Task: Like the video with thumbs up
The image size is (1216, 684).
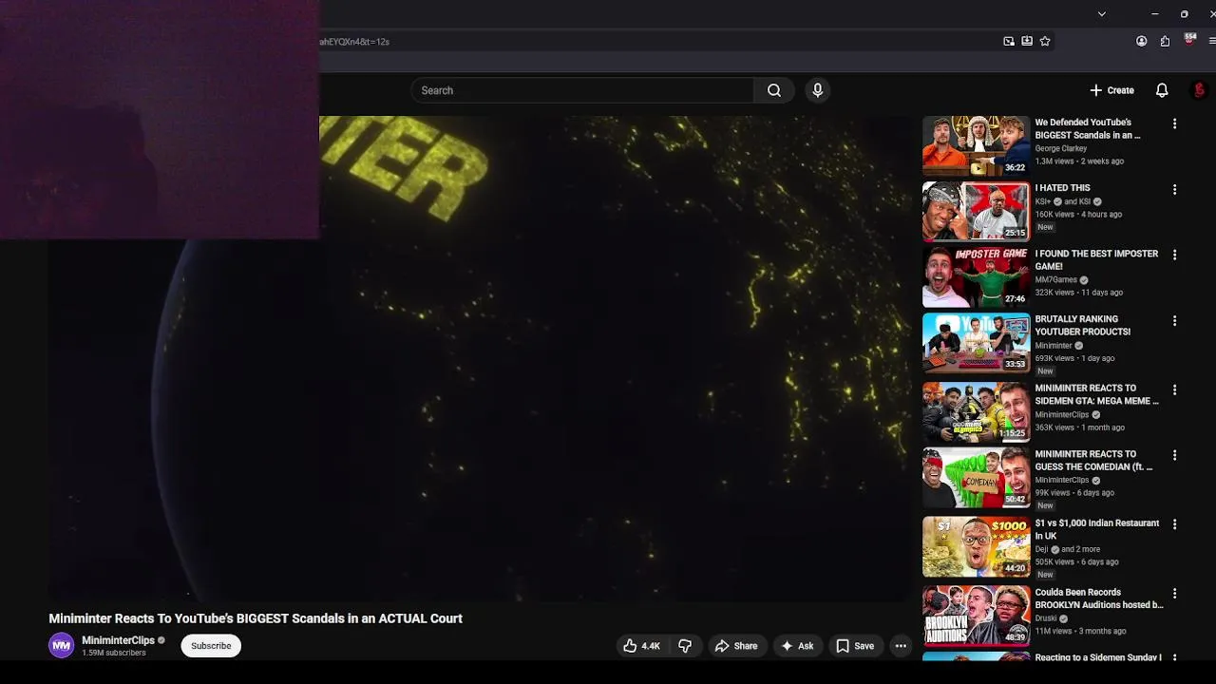Action: point(641,646)
